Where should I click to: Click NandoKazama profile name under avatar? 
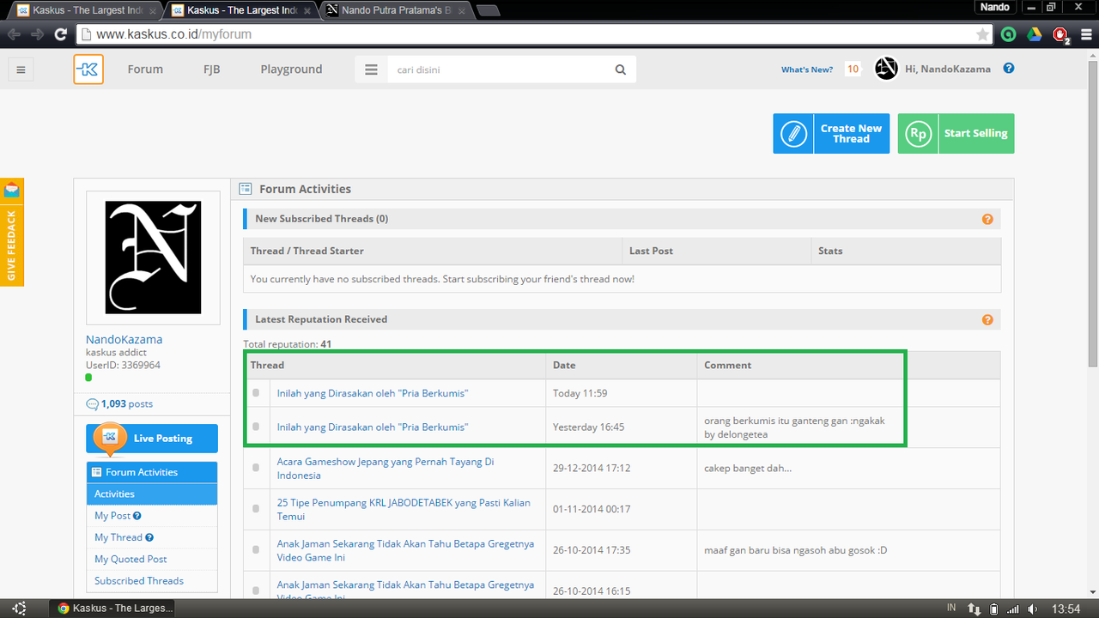click(124, 339)
